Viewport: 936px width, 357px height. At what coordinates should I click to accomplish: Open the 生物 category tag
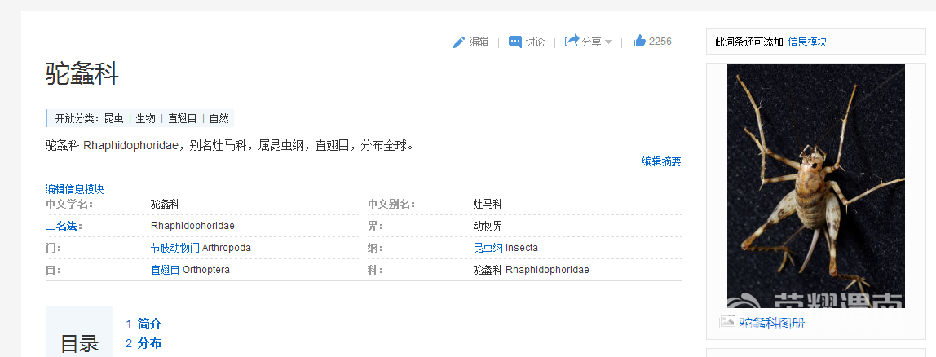pyautogui.click(x=145, y=119)
